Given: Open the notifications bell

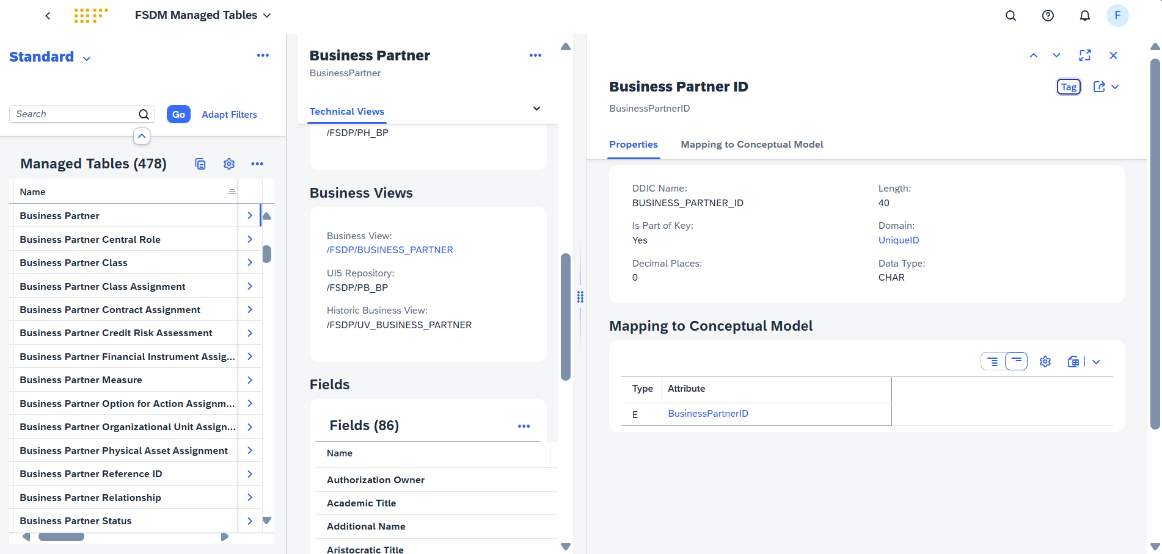Looking at the screenshot, I should click(x=1084, y=16).
